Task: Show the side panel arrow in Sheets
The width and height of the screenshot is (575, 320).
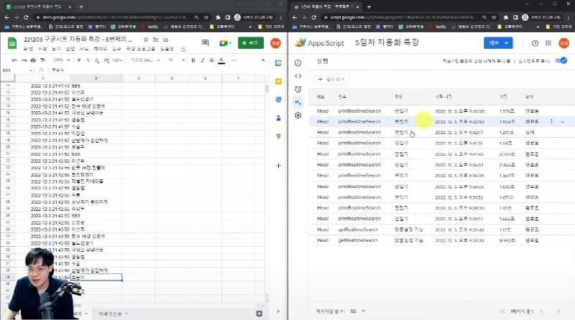Action: coord(278,311)
